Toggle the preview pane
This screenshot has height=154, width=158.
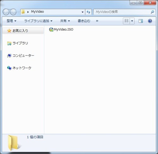click(141, 21)
